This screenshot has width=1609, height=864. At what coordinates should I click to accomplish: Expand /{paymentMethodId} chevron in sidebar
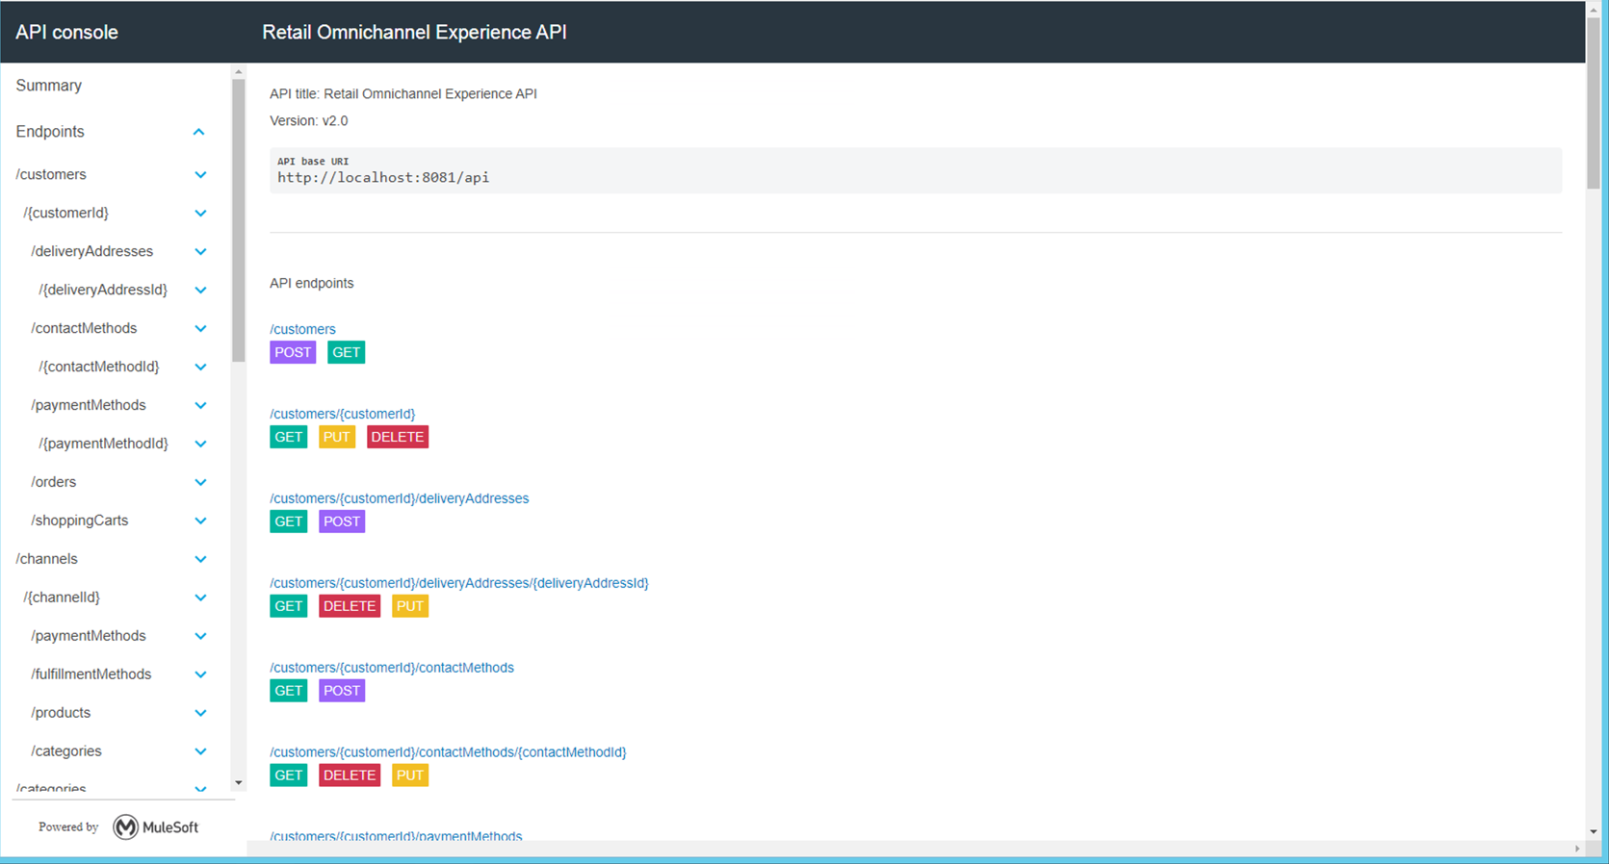pyautogui.click(x=200, y=445)
